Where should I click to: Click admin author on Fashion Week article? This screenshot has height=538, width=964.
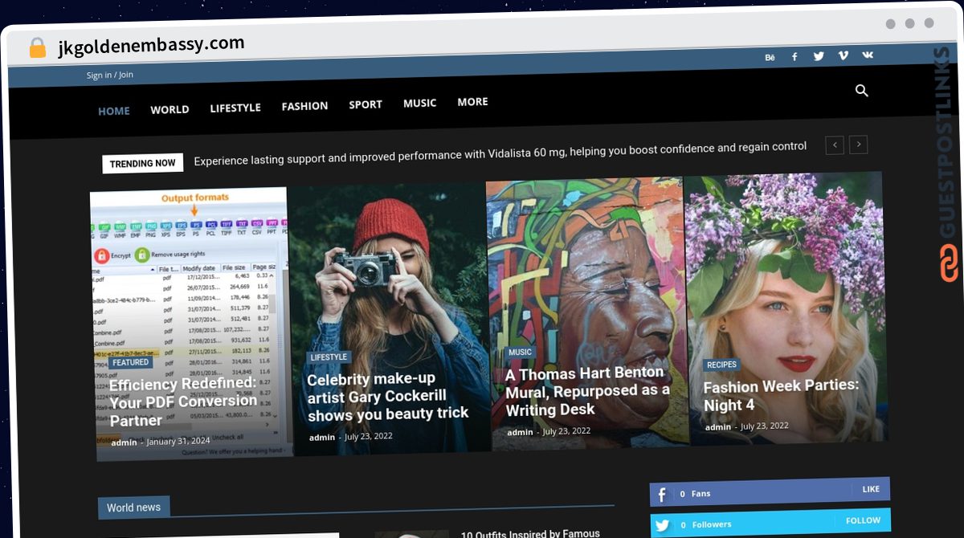(x=718, y=427)
